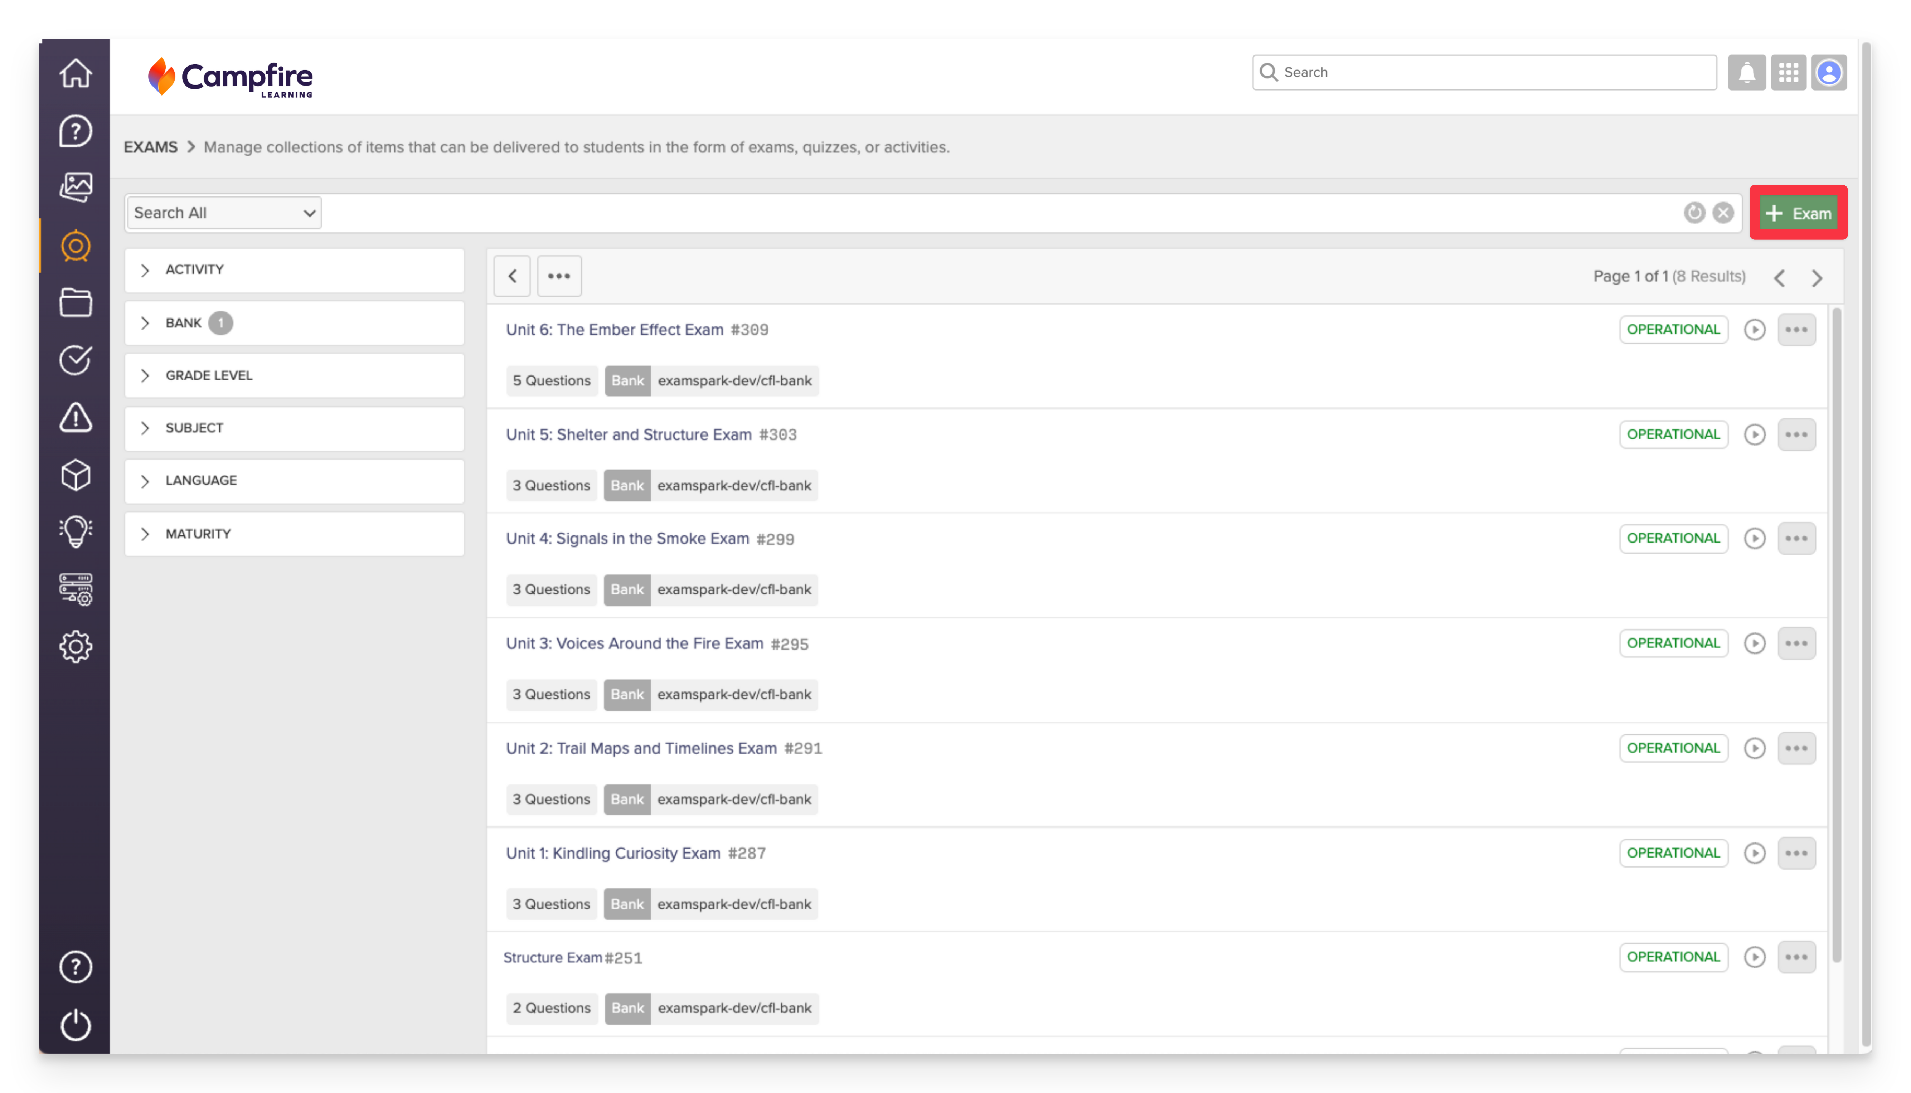
Task: Open the warning triangle icon in sidebar
Action: point(75,417)
